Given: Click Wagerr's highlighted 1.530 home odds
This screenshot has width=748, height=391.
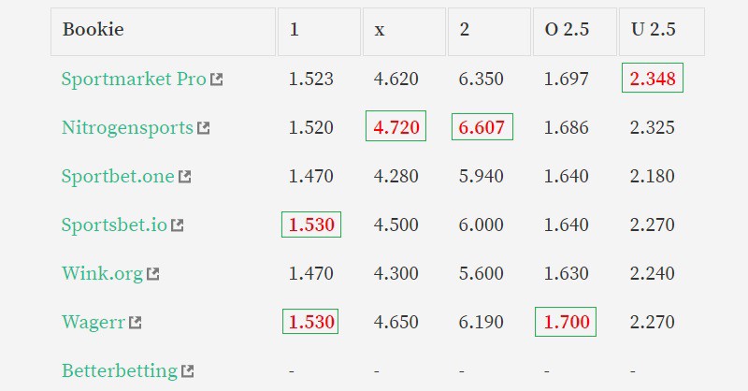Looking at the screenshot, I should (310, 322).
